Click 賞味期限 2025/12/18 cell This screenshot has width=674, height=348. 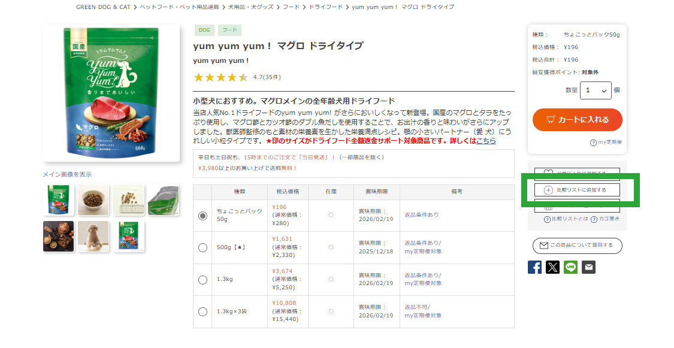[377, 247]
